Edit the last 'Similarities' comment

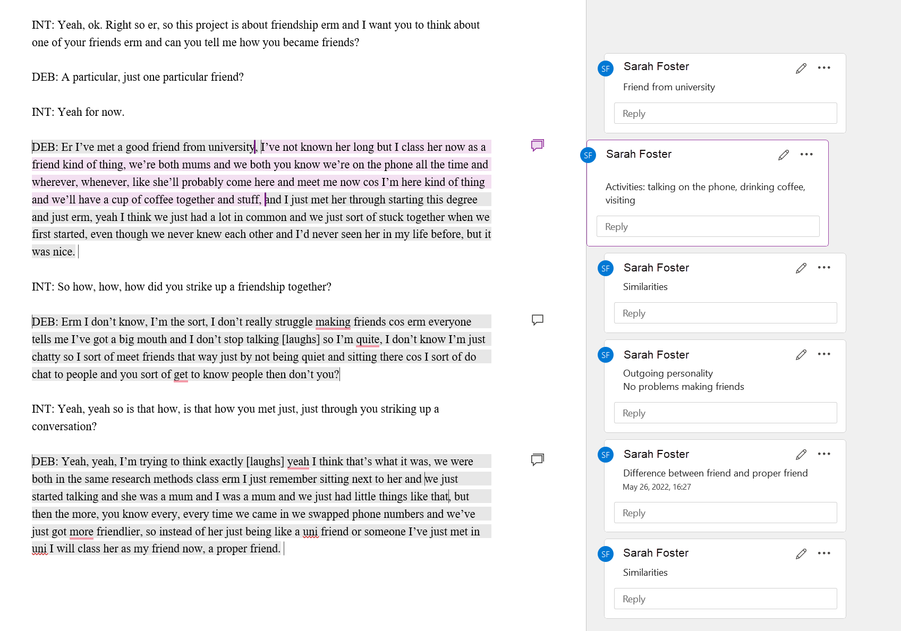pyautogui.click(x=801, y=553)
